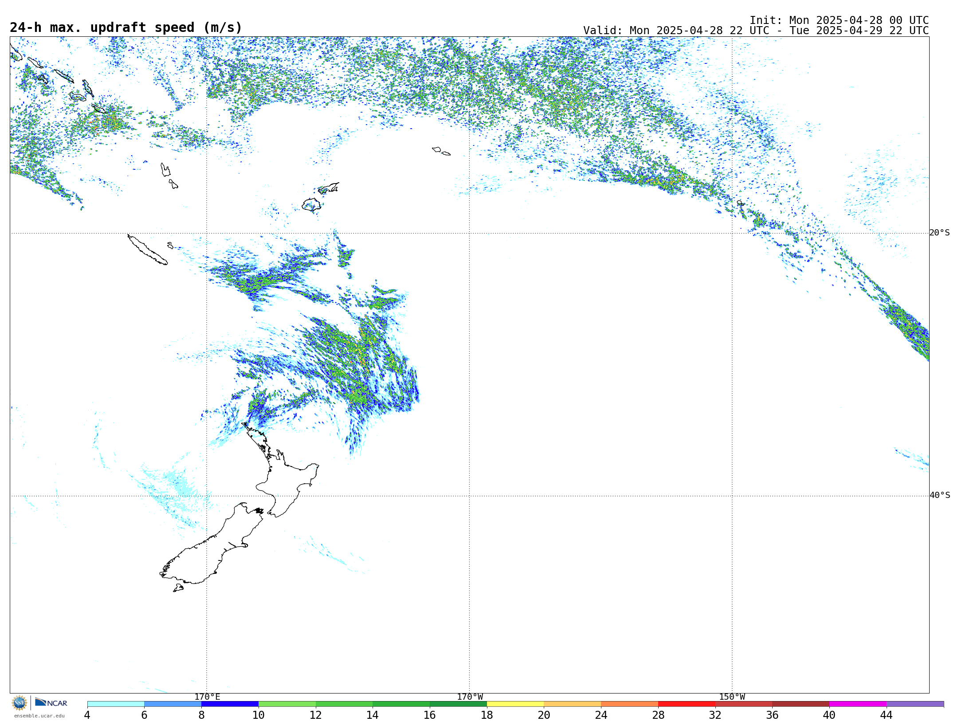Click colorbar tick label '20'
Screen dimensions: 958x721
544,715
